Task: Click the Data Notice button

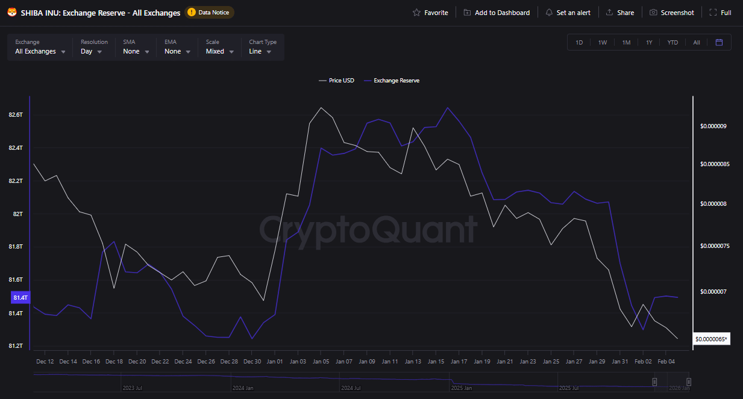Action: point(209,11)
